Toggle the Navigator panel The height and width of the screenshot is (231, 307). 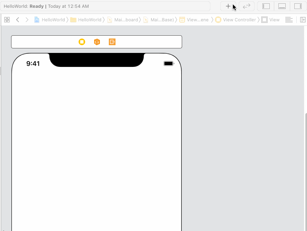(266, 6)
